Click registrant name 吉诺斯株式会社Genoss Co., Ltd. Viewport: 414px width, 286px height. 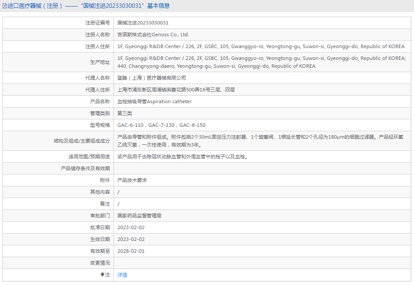coord(153,35)
